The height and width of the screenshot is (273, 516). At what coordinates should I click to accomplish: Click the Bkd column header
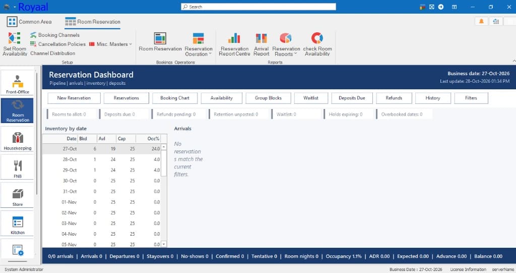point(87,138)
